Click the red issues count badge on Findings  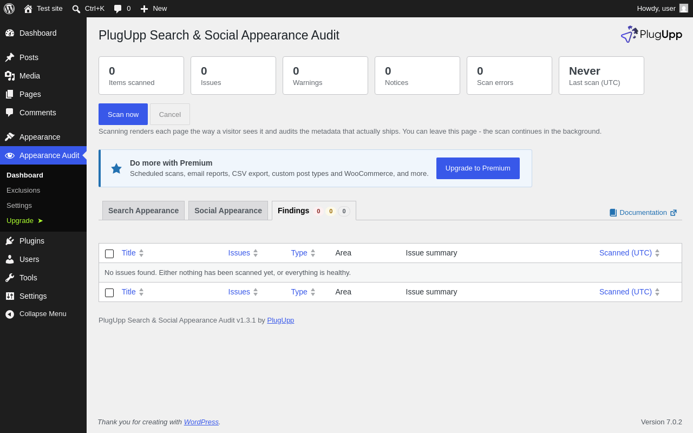tap(318, 211)
